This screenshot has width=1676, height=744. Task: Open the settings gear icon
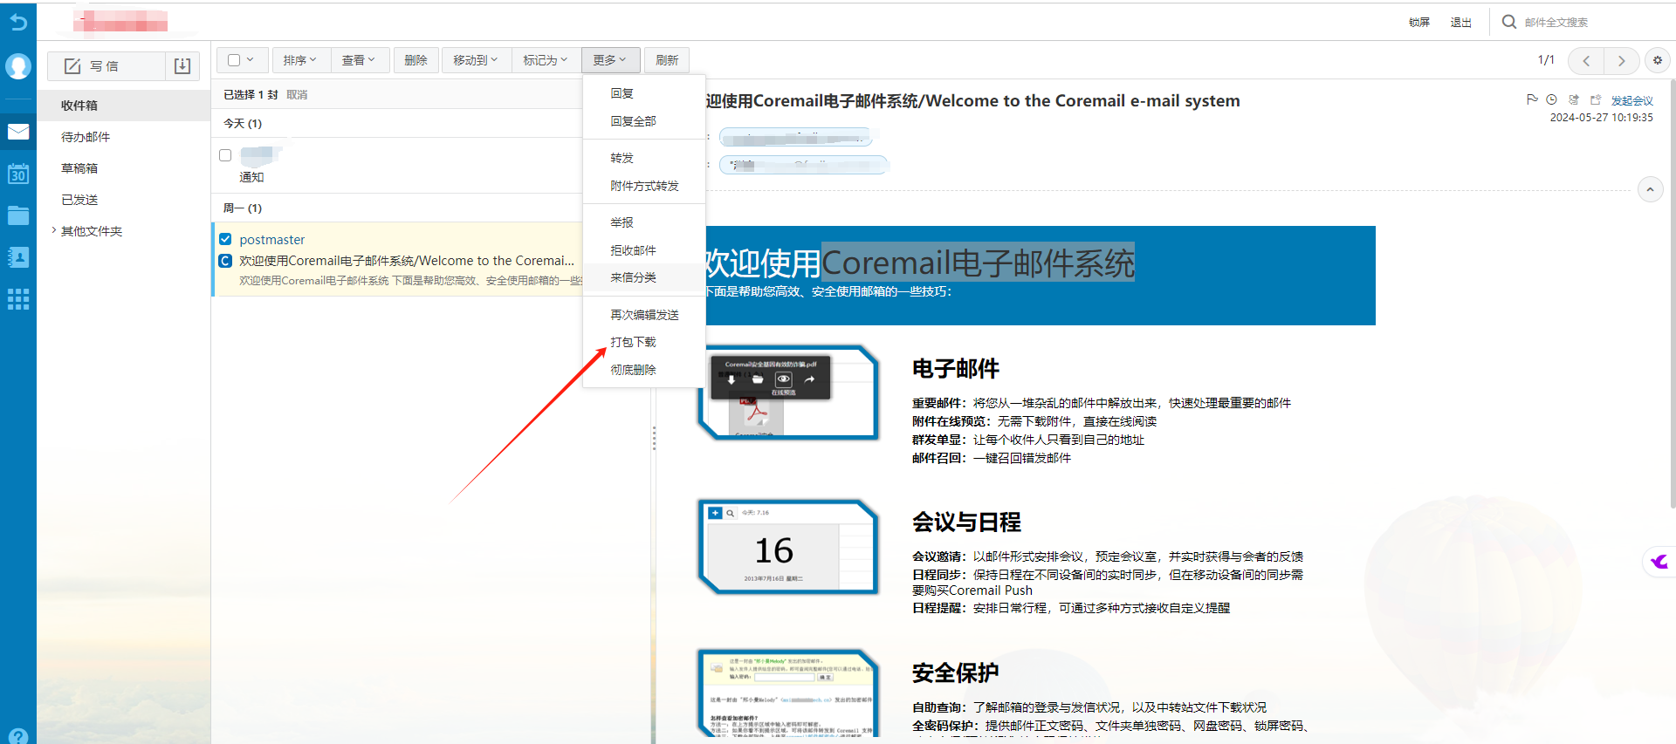click(x=1658, y=60)
